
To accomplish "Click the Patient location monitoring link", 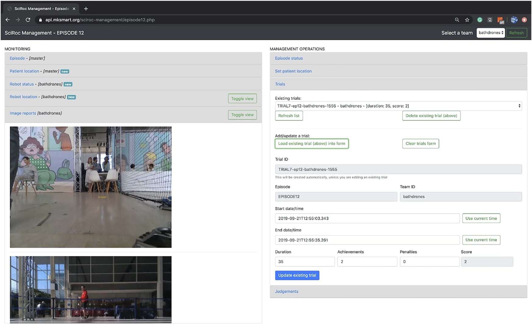I will [x=24, y=71].
